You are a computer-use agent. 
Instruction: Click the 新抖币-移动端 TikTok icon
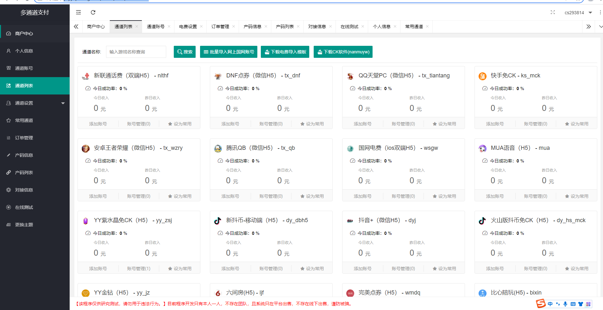coord(218,221)
